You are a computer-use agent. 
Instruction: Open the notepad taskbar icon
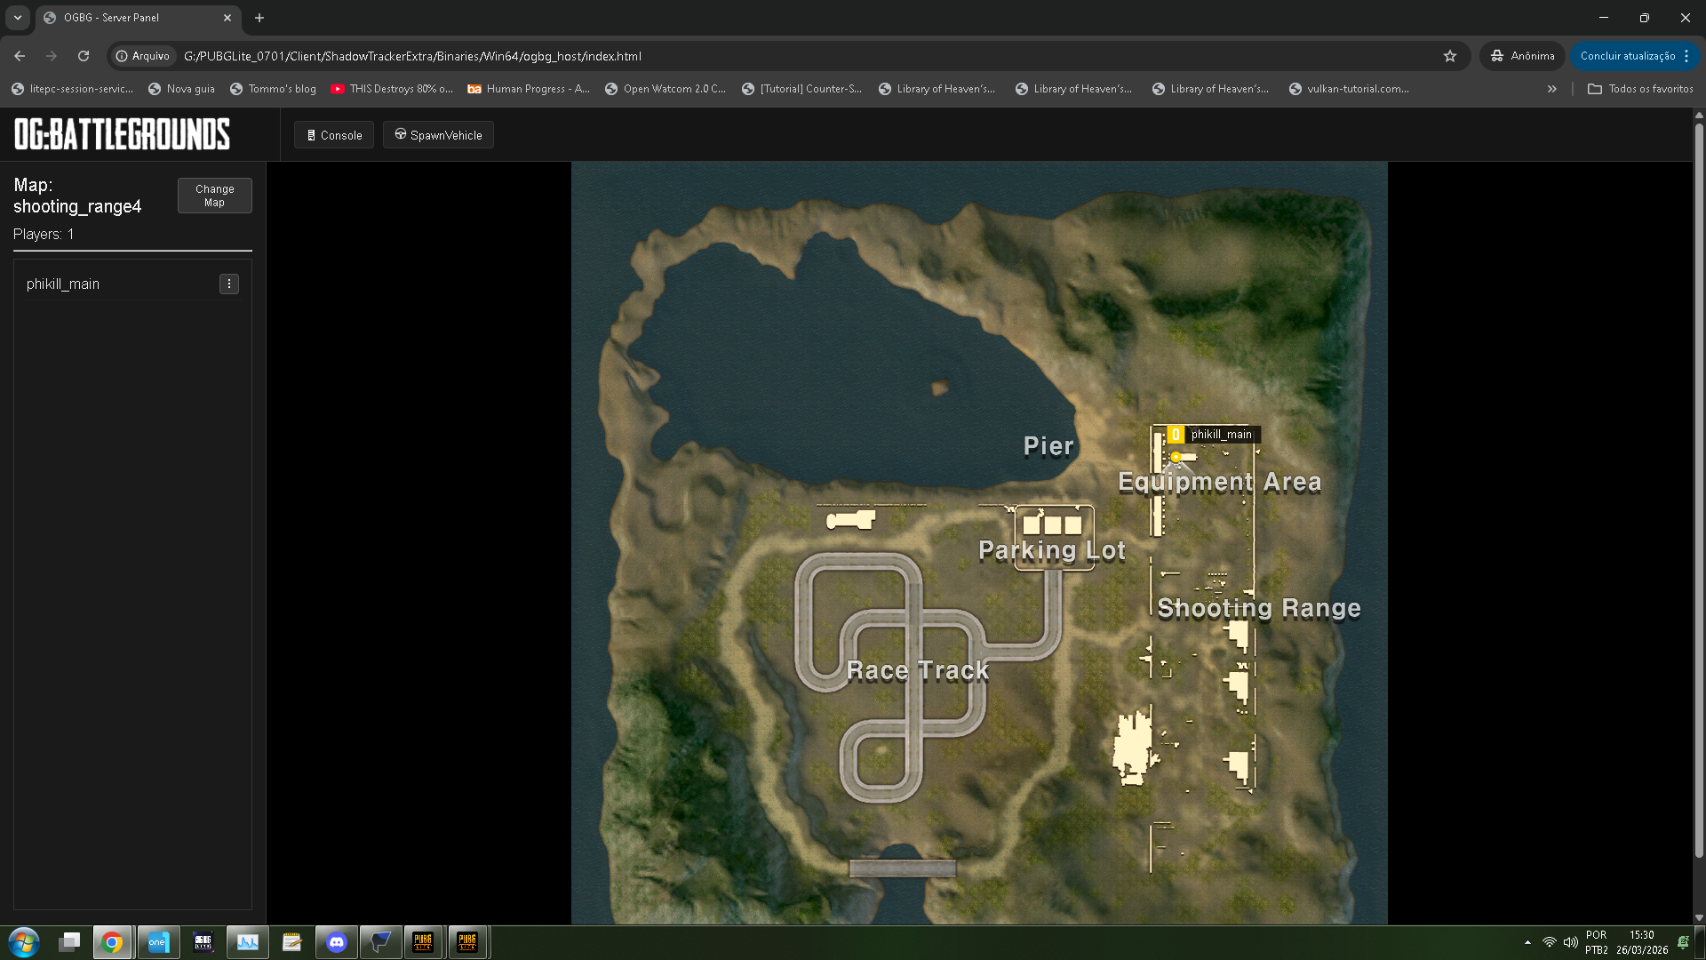point(291,942)
